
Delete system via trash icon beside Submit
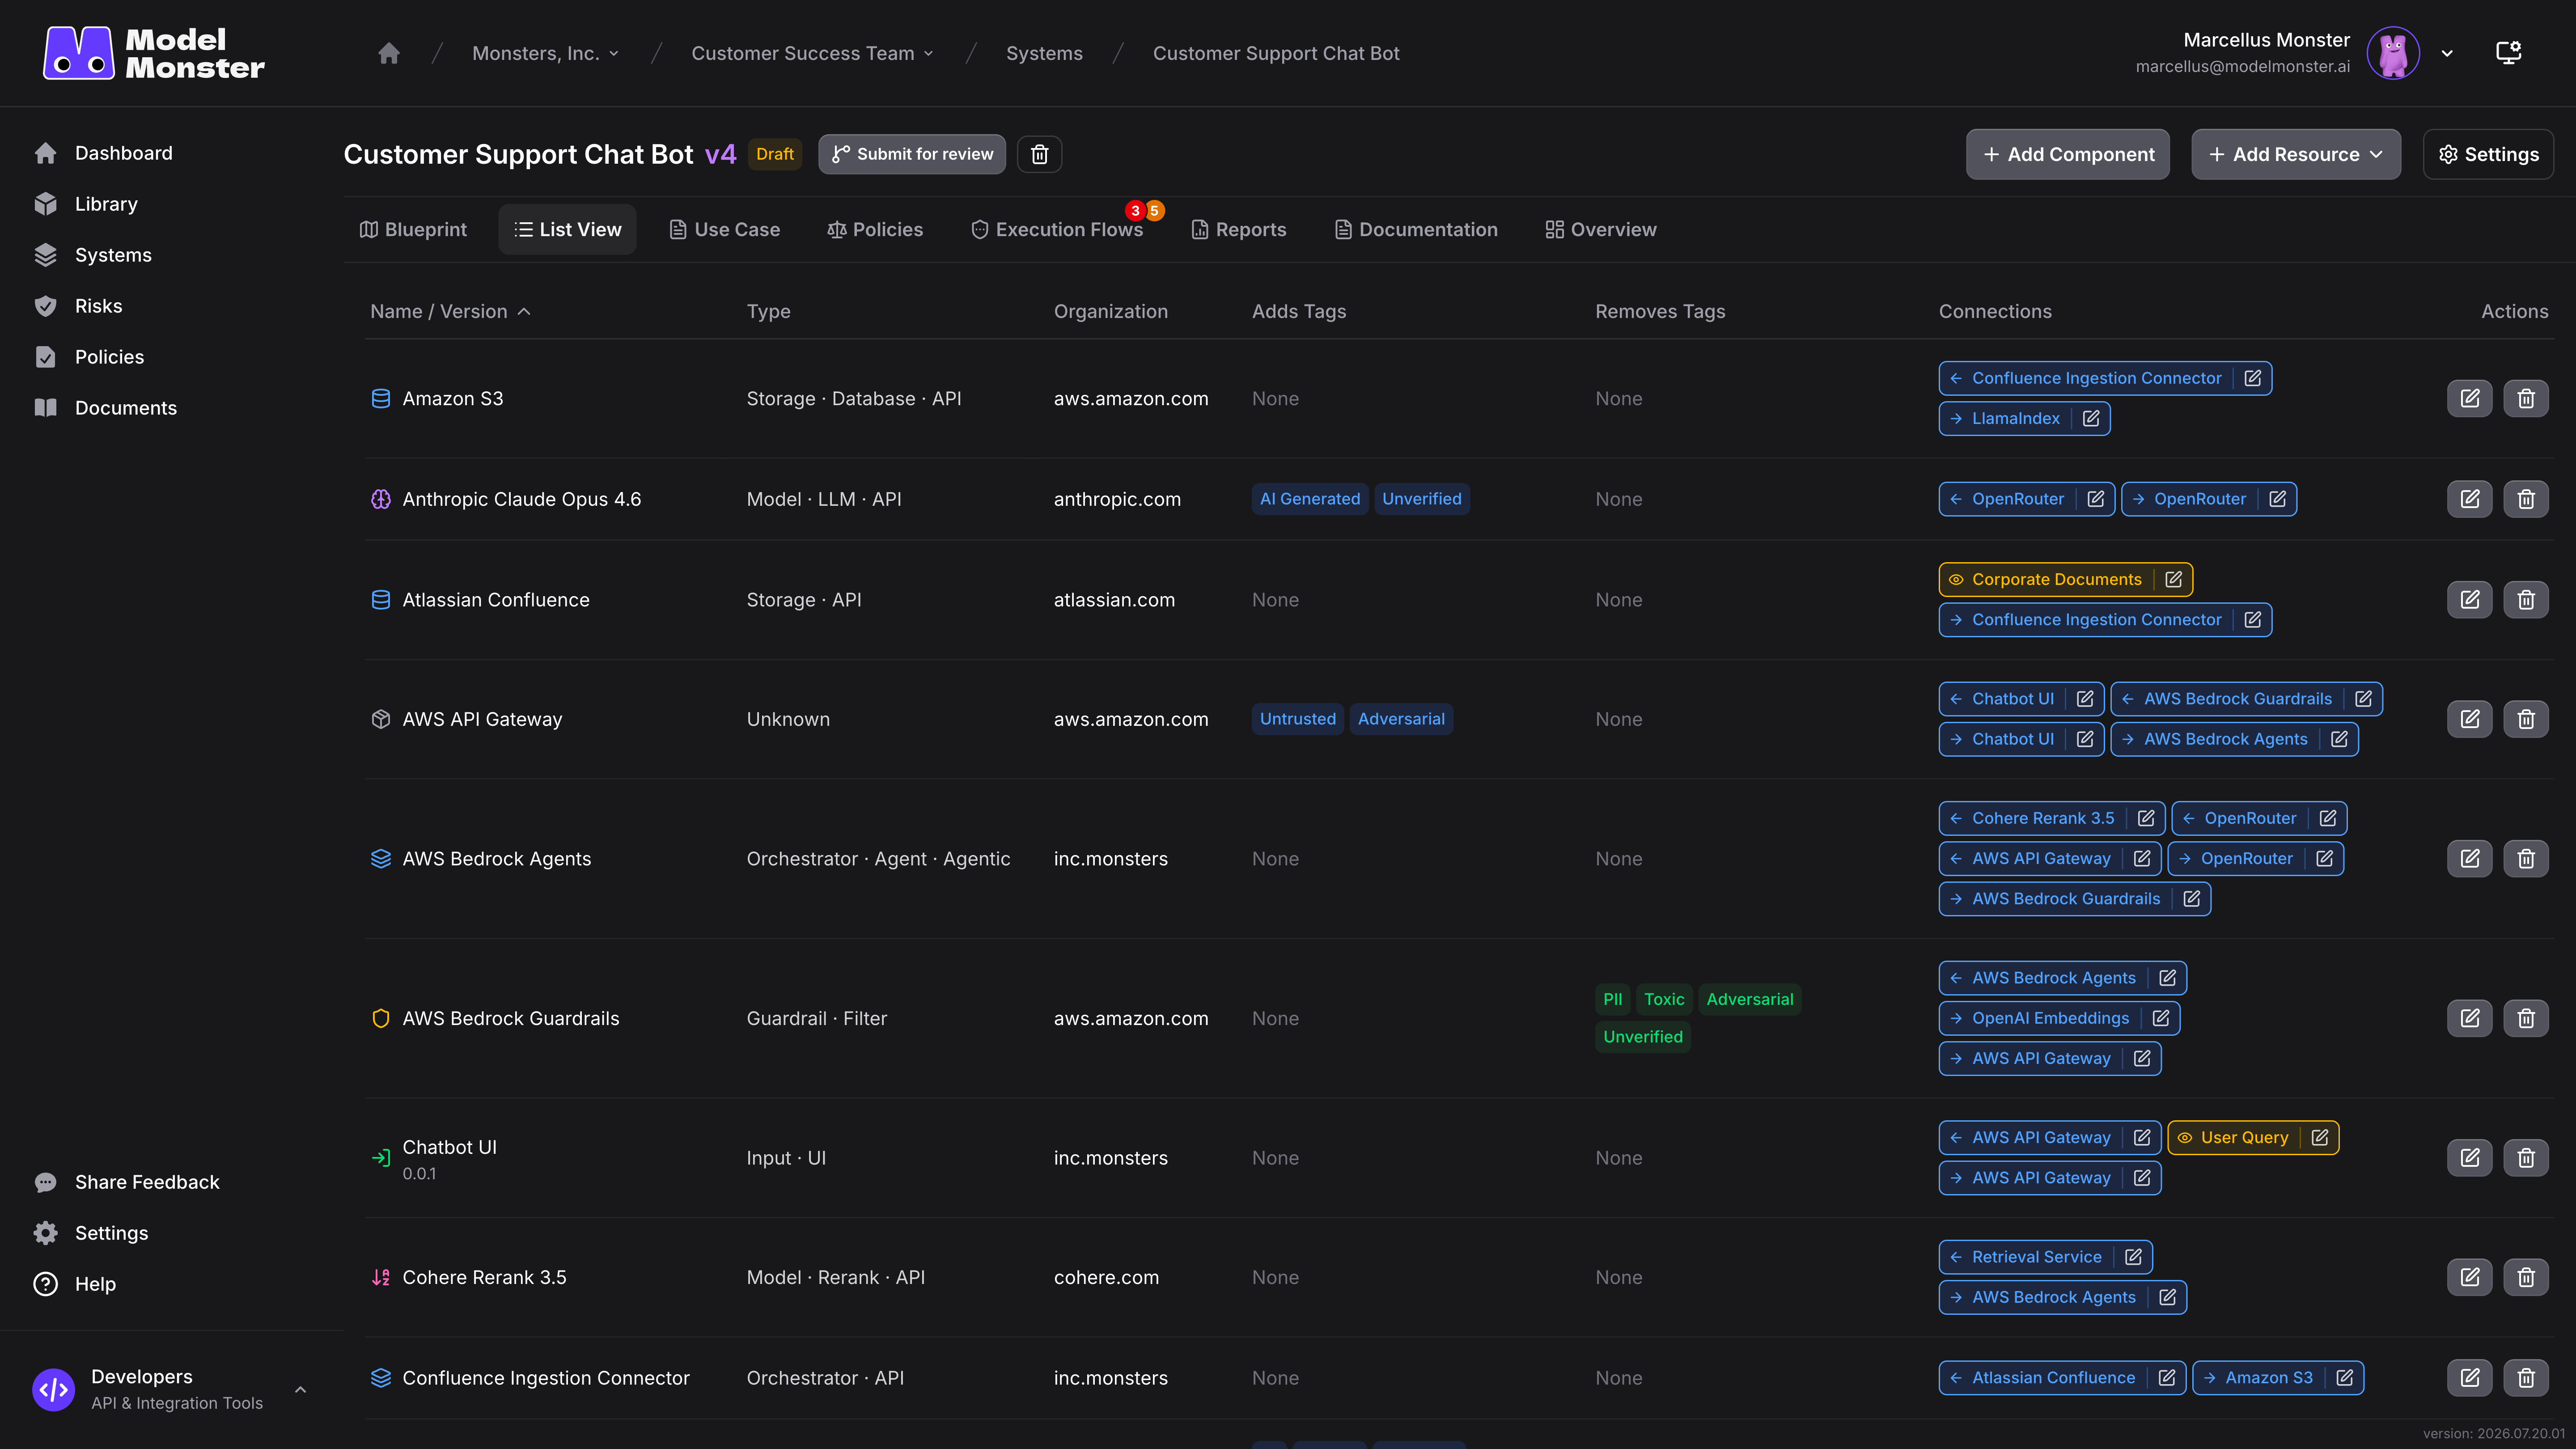tap(1040, 154)
